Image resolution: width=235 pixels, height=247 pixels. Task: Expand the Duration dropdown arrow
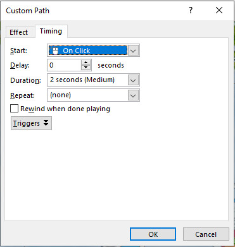pos(133,80)
